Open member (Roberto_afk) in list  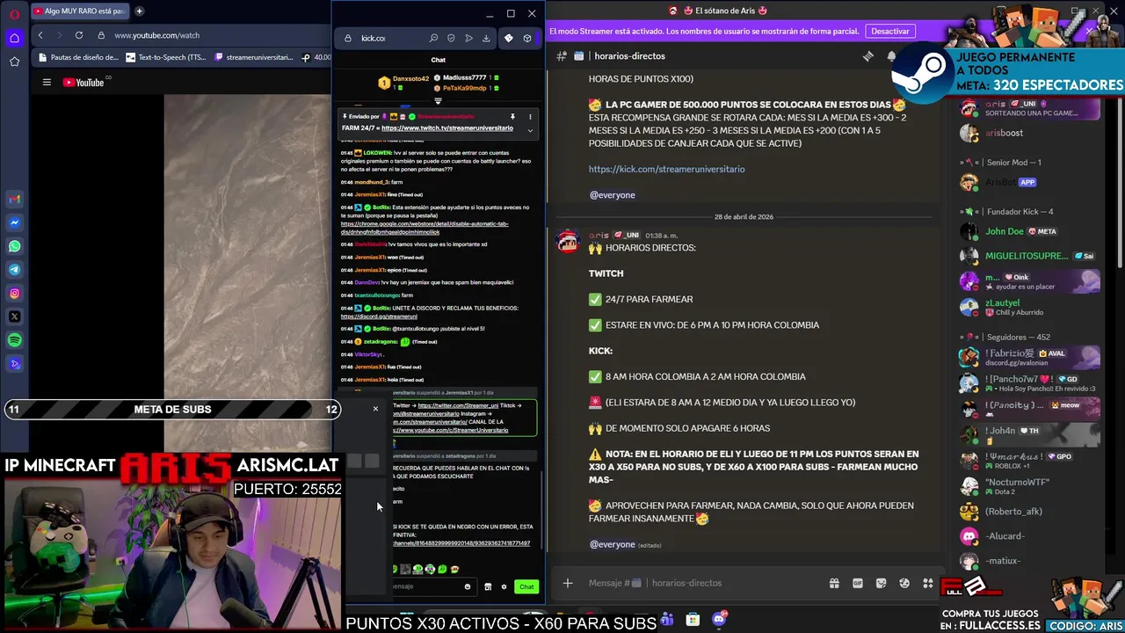(x=1028, y=511)
